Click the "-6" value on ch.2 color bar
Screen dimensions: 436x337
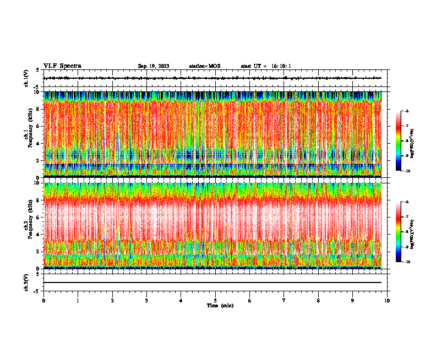point(406,202)
